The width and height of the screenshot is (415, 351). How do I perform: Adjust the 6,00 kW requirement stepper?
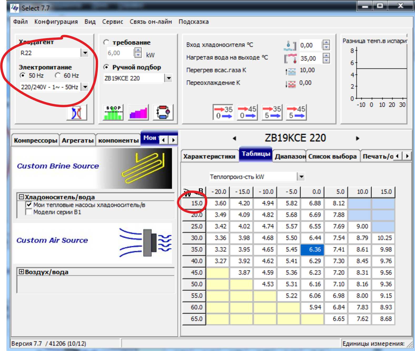[138, 53]
